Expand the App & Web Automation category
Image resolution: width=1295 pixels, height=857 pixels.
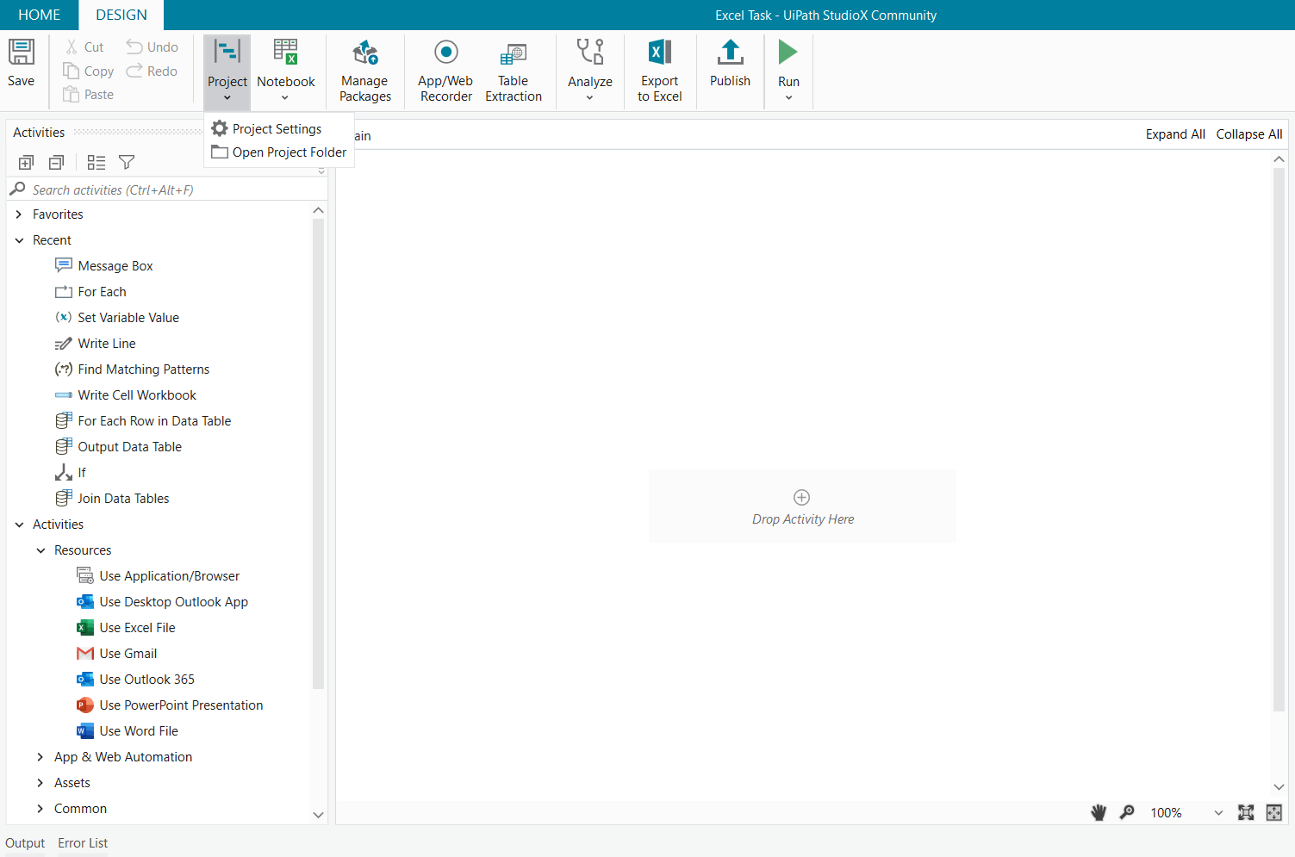coord(40,757)
